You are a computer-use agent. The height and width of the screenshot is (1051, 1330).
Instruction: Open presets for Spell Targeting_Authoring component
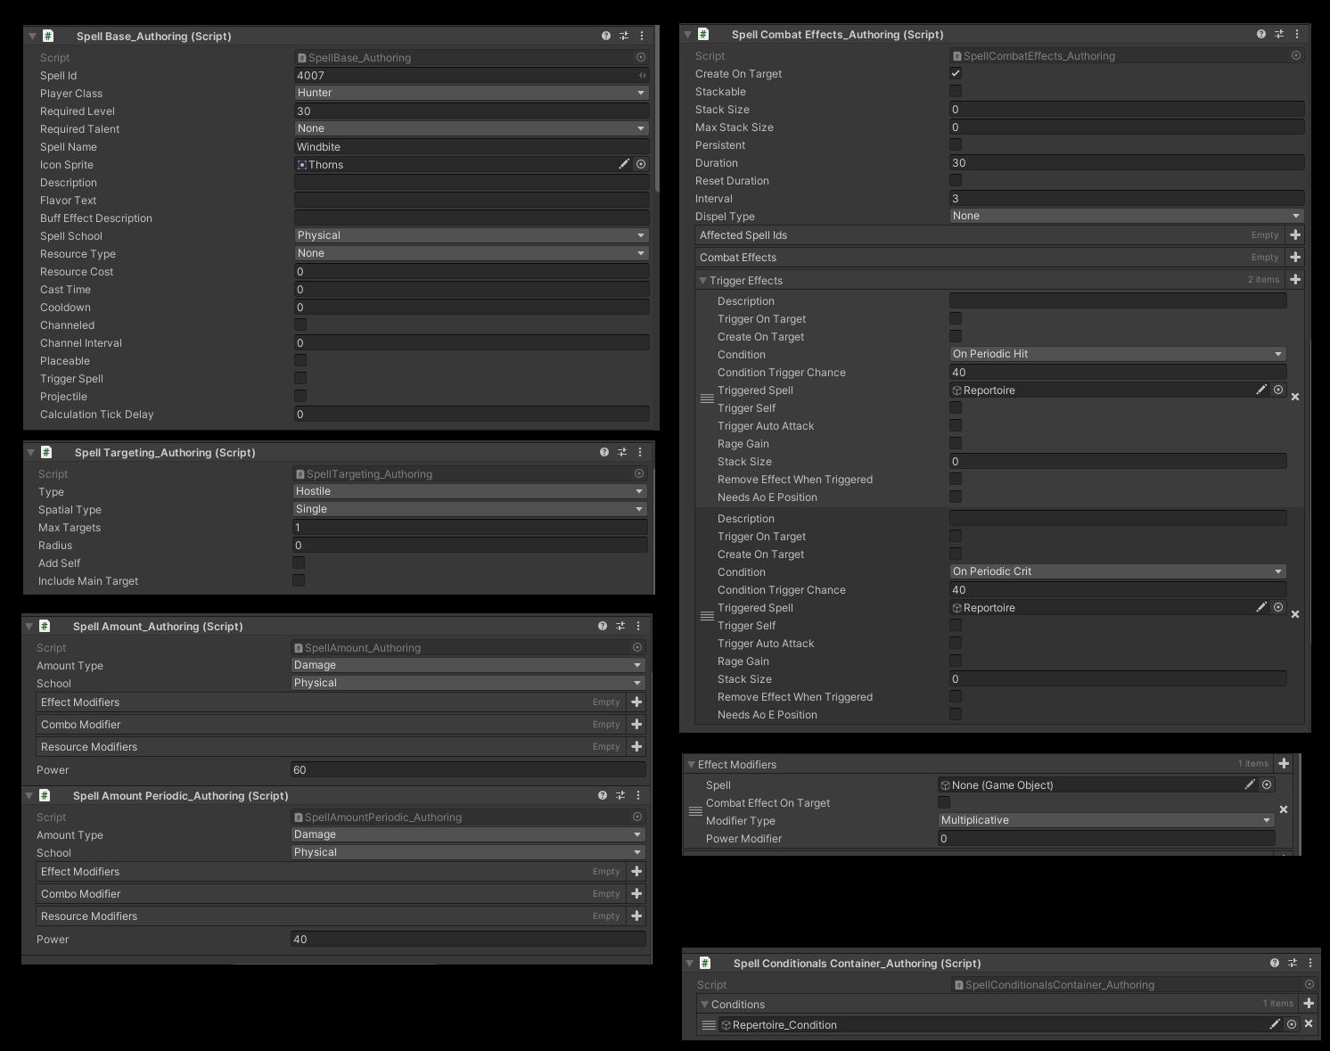tap(622, 453)
